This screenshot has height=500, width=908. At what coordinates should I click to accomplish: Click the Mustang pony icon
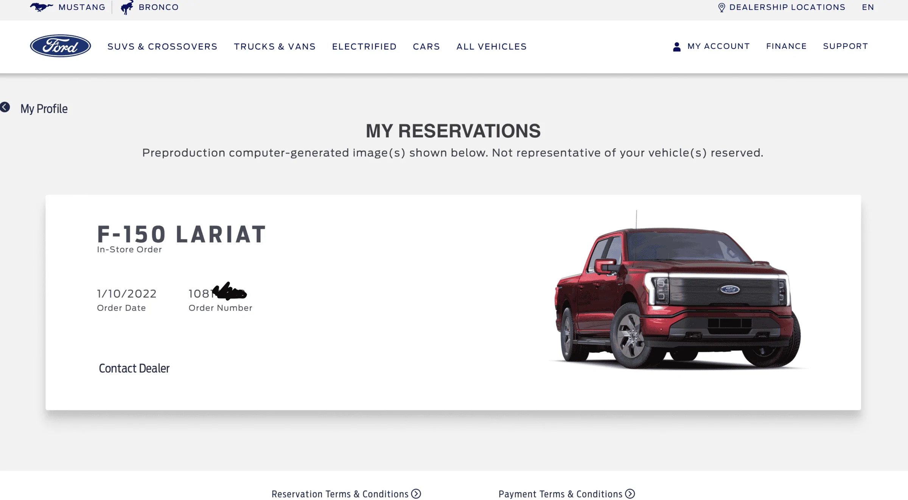click(41, 7)
